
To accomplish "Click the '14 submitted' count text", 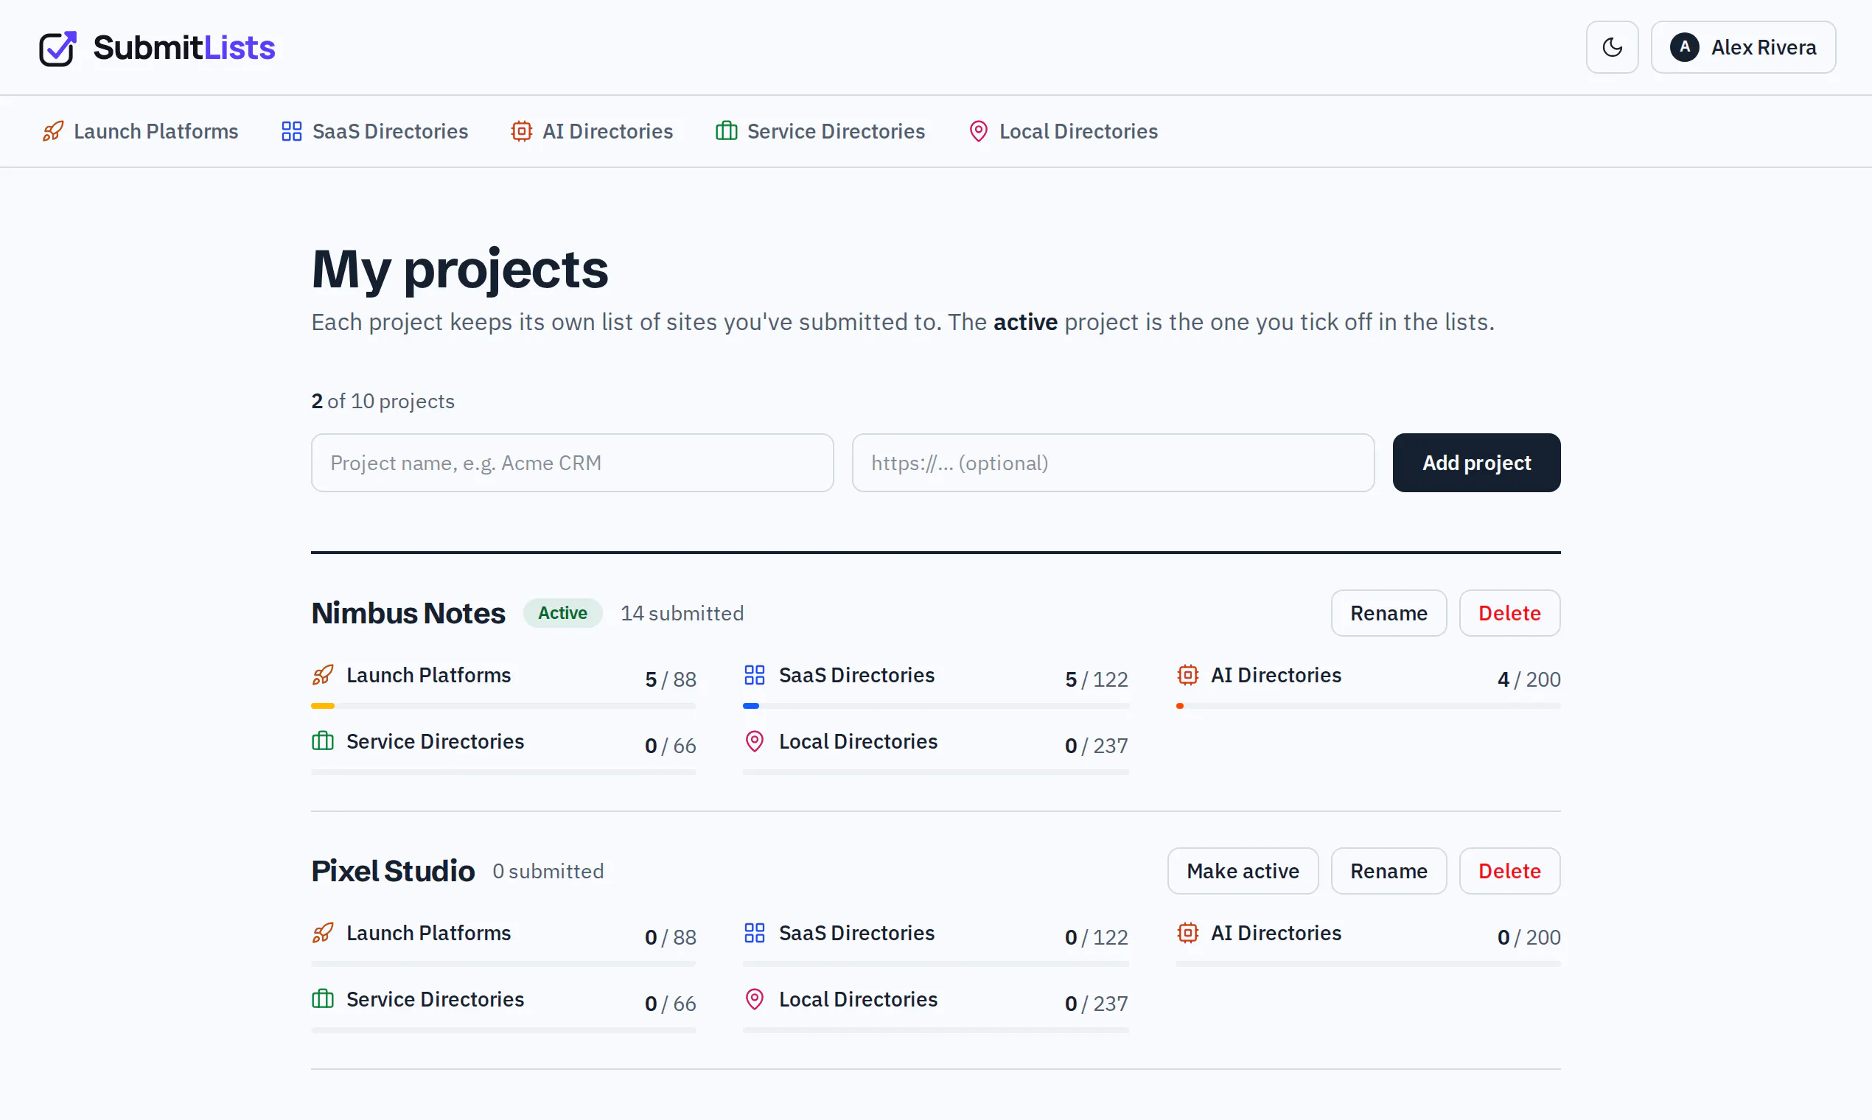I will (x=682, y=613).
